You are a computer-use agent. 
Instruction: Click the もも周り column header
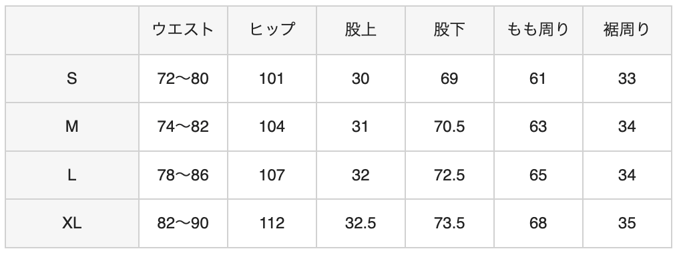[538, 30]
